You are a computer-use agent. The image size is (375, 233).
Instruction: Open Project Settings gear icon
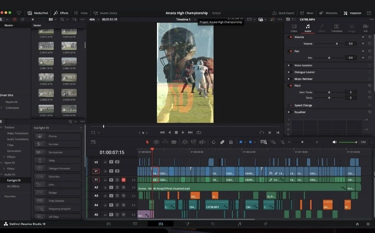[x=368, y=224]
